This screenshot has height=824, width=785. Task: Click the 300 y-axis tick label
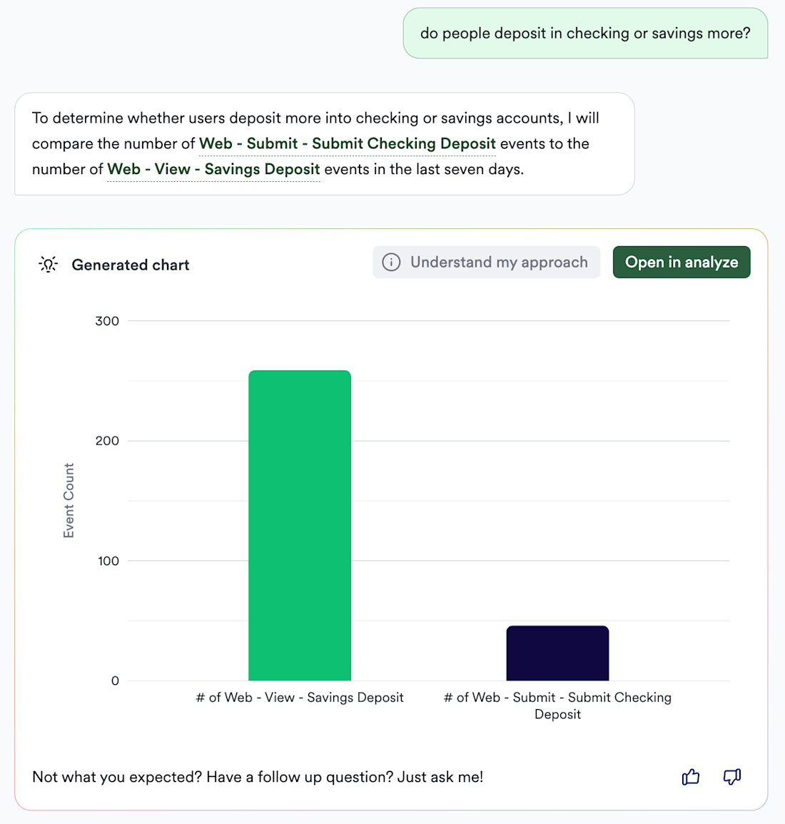tap(107, 321)
